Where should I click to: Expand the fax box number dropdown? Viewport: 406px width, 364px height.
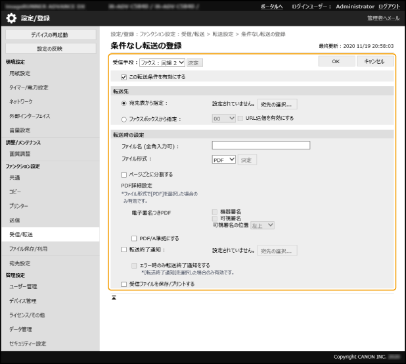[x=223, y=118]
